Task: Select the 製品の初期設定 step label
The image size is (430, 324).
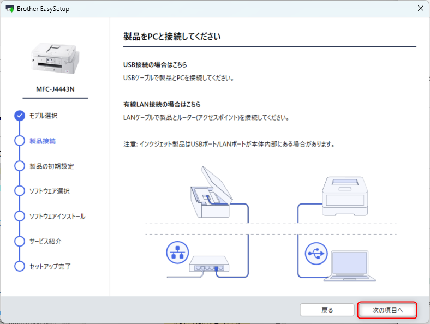Action: (x=52, y=166)
